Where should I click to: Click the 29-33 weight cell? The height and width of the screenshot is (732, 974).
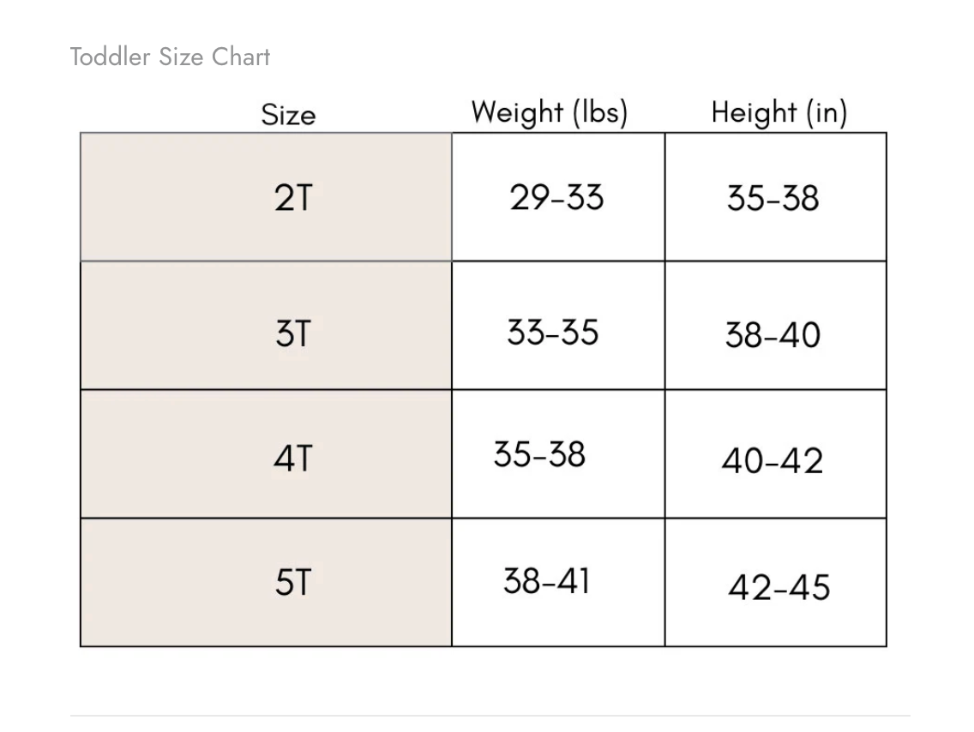pos(556,198)
